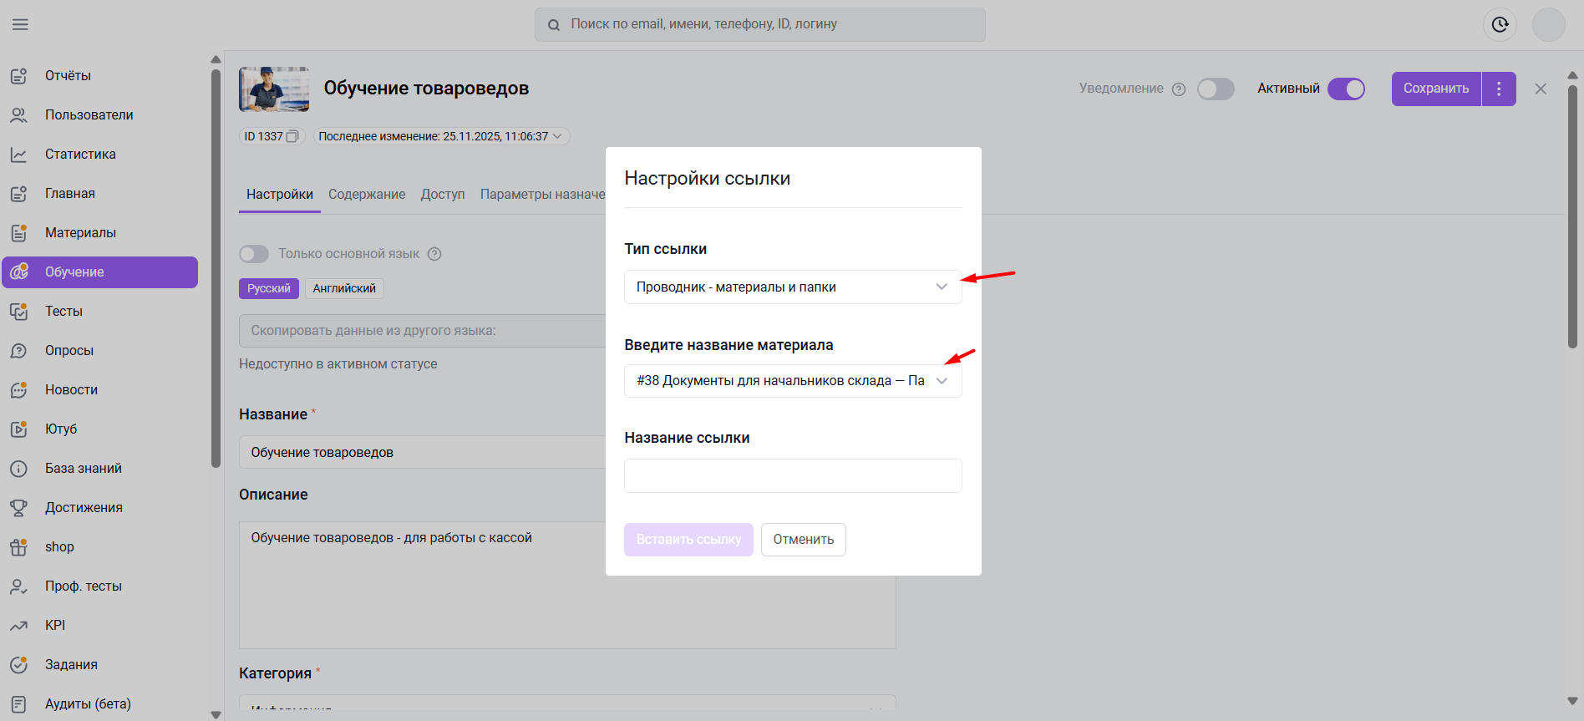Open Achievements via trophy icon
1584x721 pixels.
point(18,508)
